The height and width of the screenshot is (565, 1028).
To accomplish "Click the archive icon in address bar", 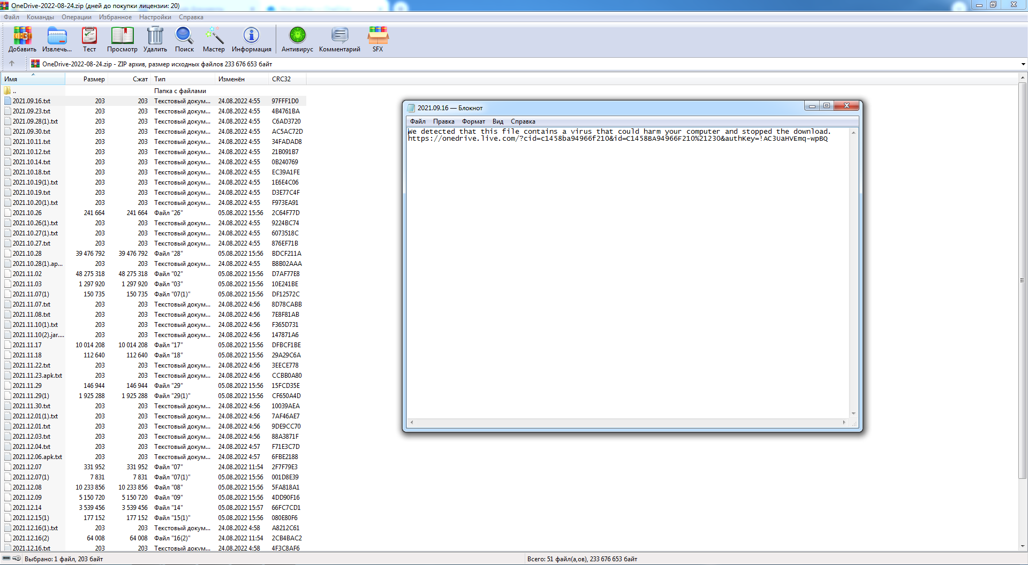I will pyautogui.click(x=35, y=64).
